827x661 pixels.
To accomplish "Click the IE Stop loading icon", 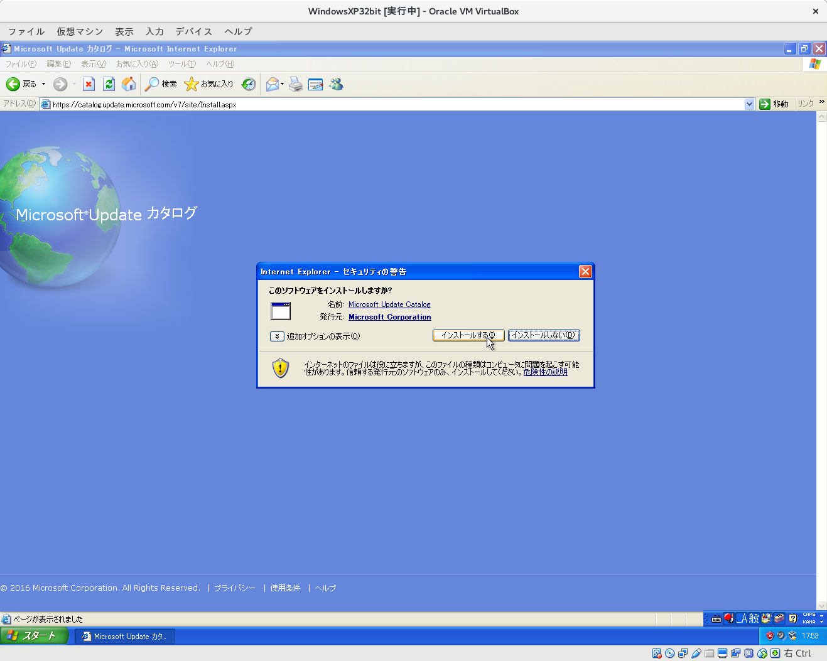I will (x=89, y=84).
